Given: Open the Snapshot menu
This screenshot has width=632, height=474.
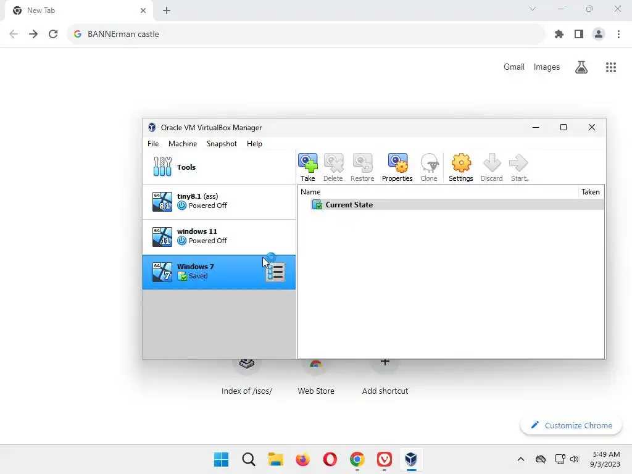Looking at the screenshot, I should click(222, 143).
